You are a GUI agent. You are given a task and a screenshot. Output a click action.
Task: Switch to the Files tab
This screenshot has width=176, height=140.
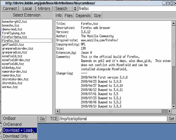click(69, 16)
